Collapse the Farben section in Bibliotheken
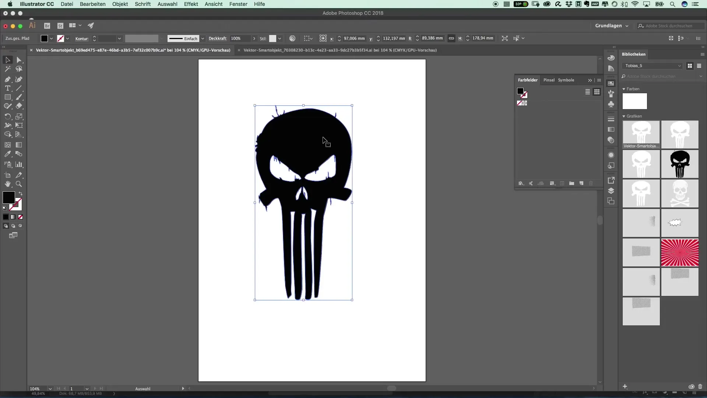Screen dimensions: 707x398 (x=624, y=89)
